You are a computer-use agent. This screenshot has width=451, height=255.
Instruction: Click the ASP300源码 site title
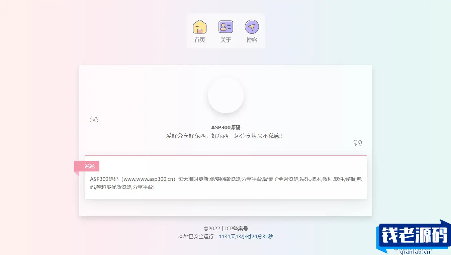click(226, 127)
